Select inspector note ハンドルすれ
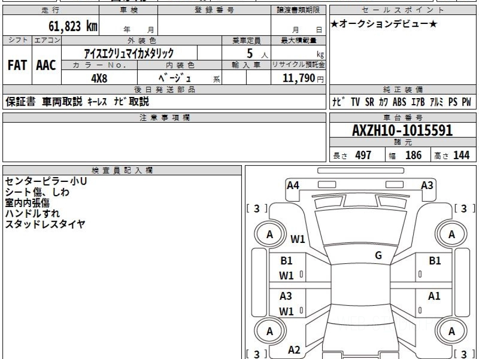This screenshot has height=359, width=479. tap(32, 214)
